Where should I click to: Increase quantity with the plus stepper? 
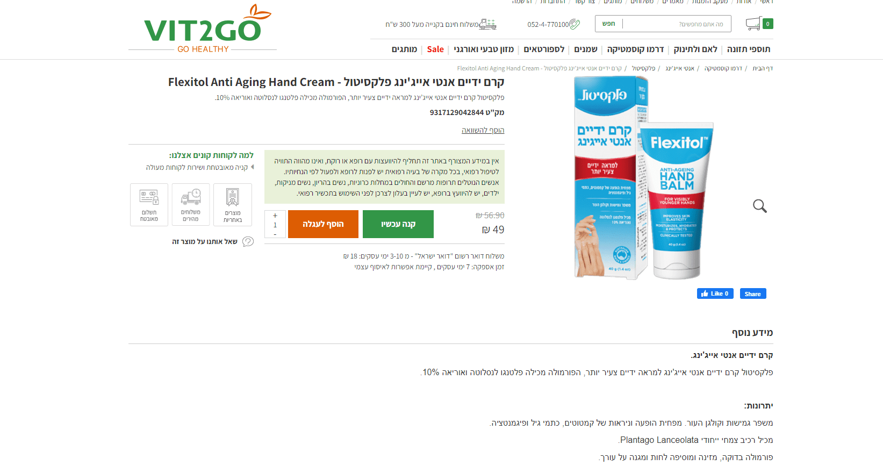275,216
